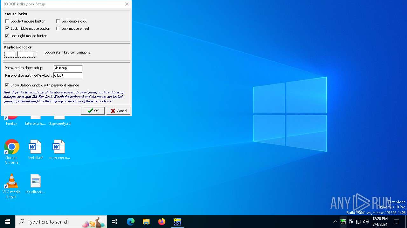407x228 pixels.
Task: Click the Kid-Key-Lock system tray icon
Action: tap(343, 222)
